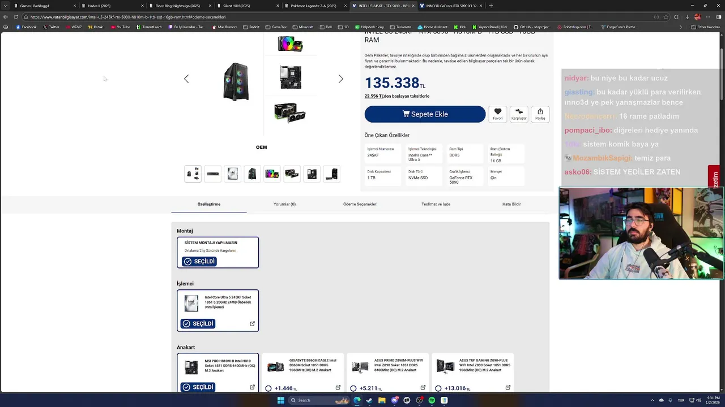Open the Özelleştirme tab
Viewport: 725px width, 407px height.
pyautogui.click(x=209, y=204)
